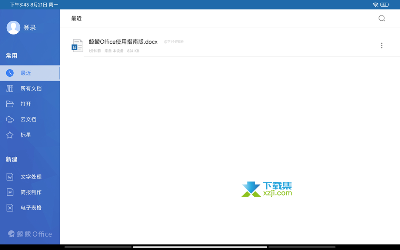400x250 pixels.
Task: Click the 鲸鲮 Office logo in sidebar
Action: coord(30,234)
